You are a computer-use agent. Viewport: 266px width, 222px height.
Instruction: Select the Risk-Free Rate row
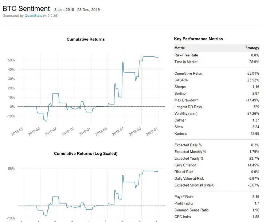point(216,55)
